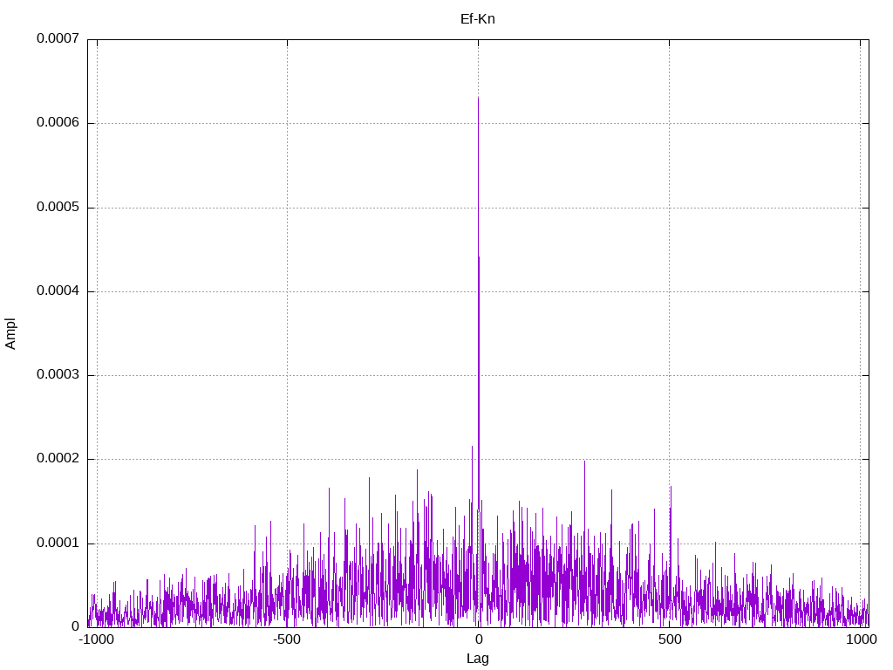Click the 0.0004 y-axis tick label

pos(58,291)
